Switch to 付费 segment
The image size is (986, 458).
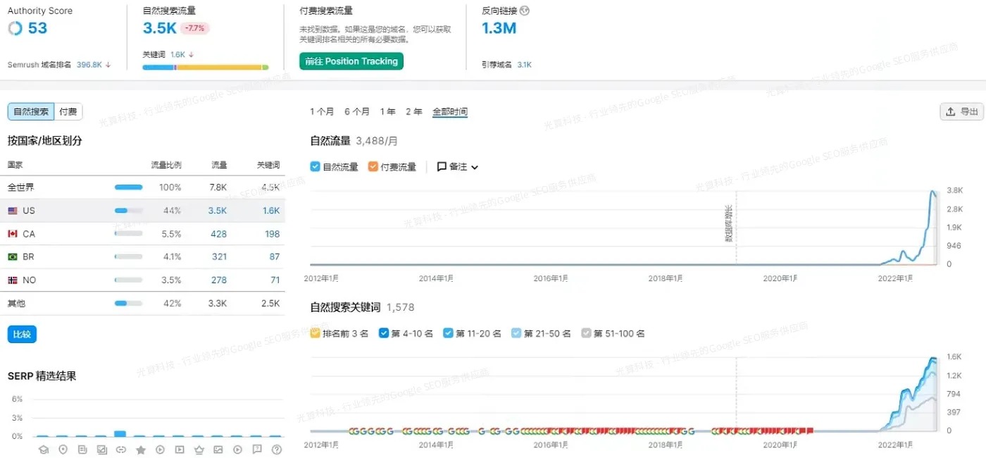[x=68, y=111]
